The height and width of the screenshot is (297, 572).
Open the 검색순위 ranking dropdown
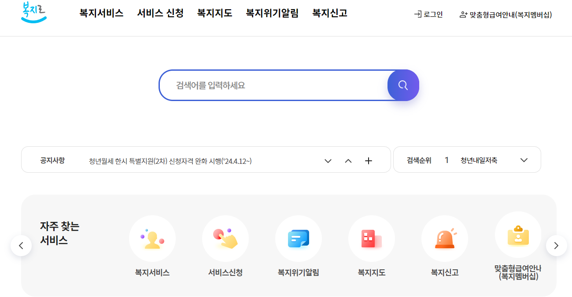point(524,161)
